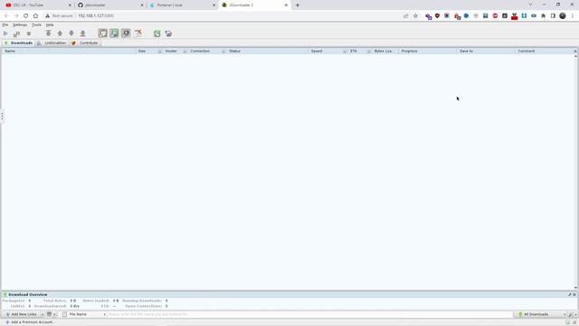Toggle the third gray highlighted toolbar button
Screen dimensions: 579x326
[x=126, y=34]
